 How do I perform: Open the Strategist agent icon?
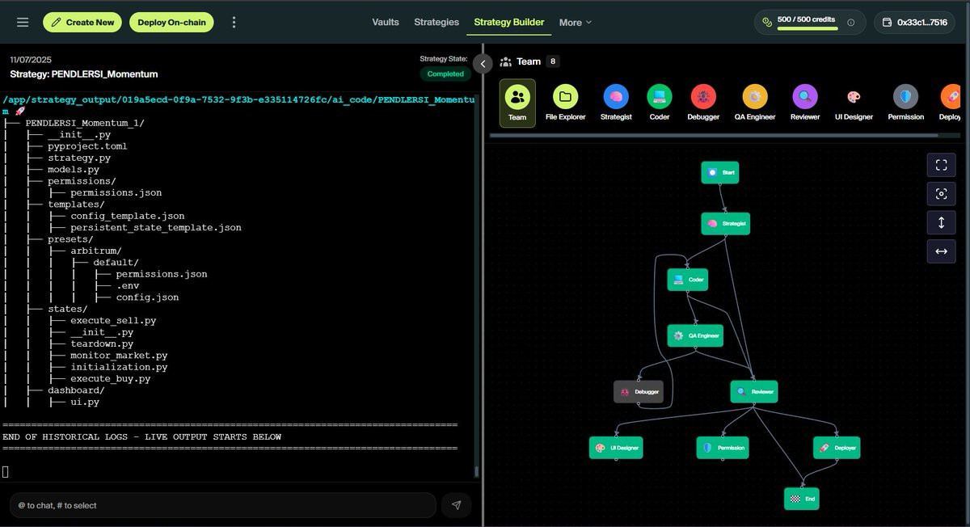[616, 97]
